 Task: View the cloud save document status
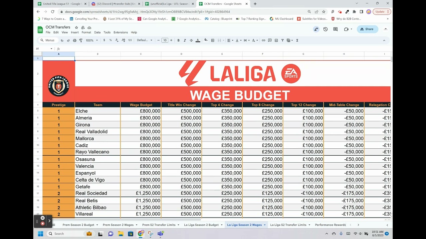point(89,28)
